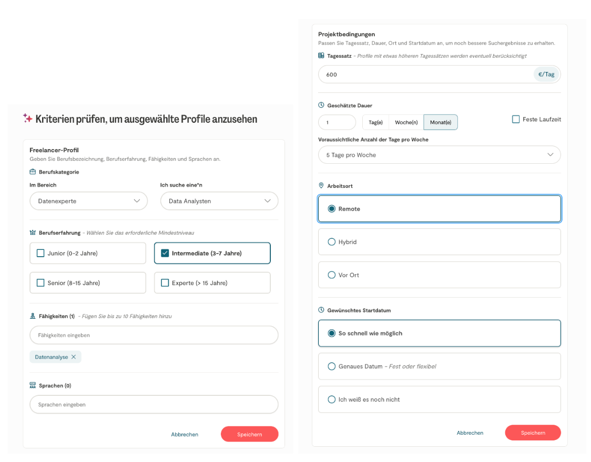Click Abbrechen in the Freelancer-Profil panel

click(x=185, y=434)
